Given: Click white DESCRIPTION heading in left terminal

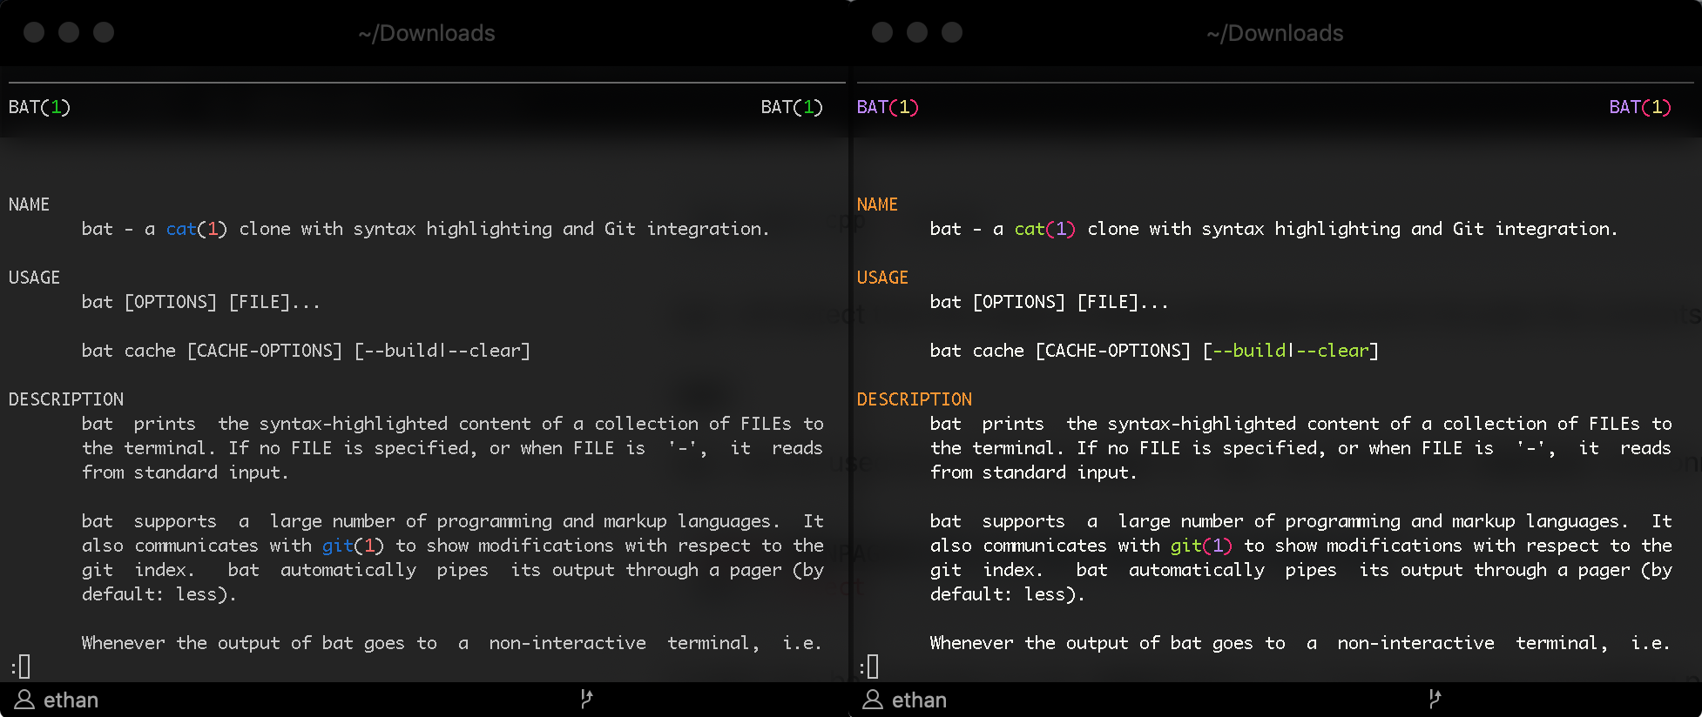Looking at the screenshot, I should tap(66, 399).
